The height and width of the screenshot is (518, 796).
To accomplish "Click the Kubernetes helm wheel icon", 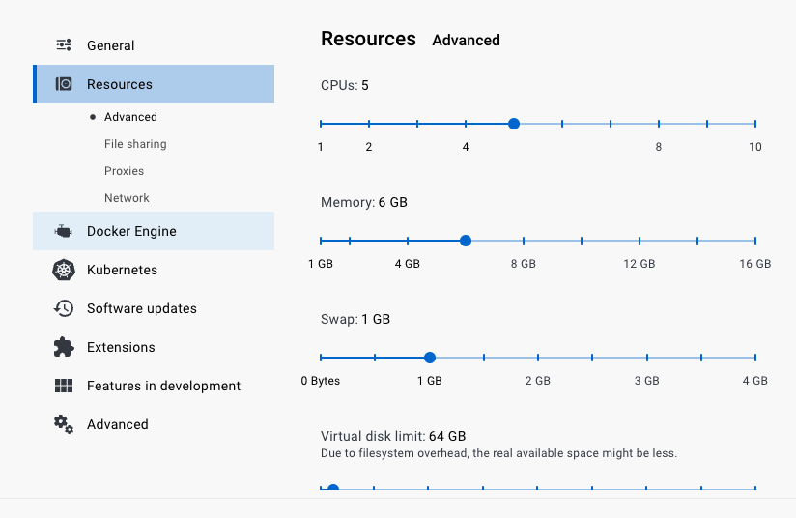I will pos(64,271).
